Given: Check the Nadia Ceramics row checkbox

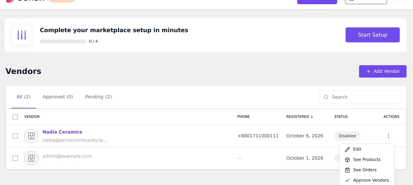Looking at the screenshot, I should 15,136.
